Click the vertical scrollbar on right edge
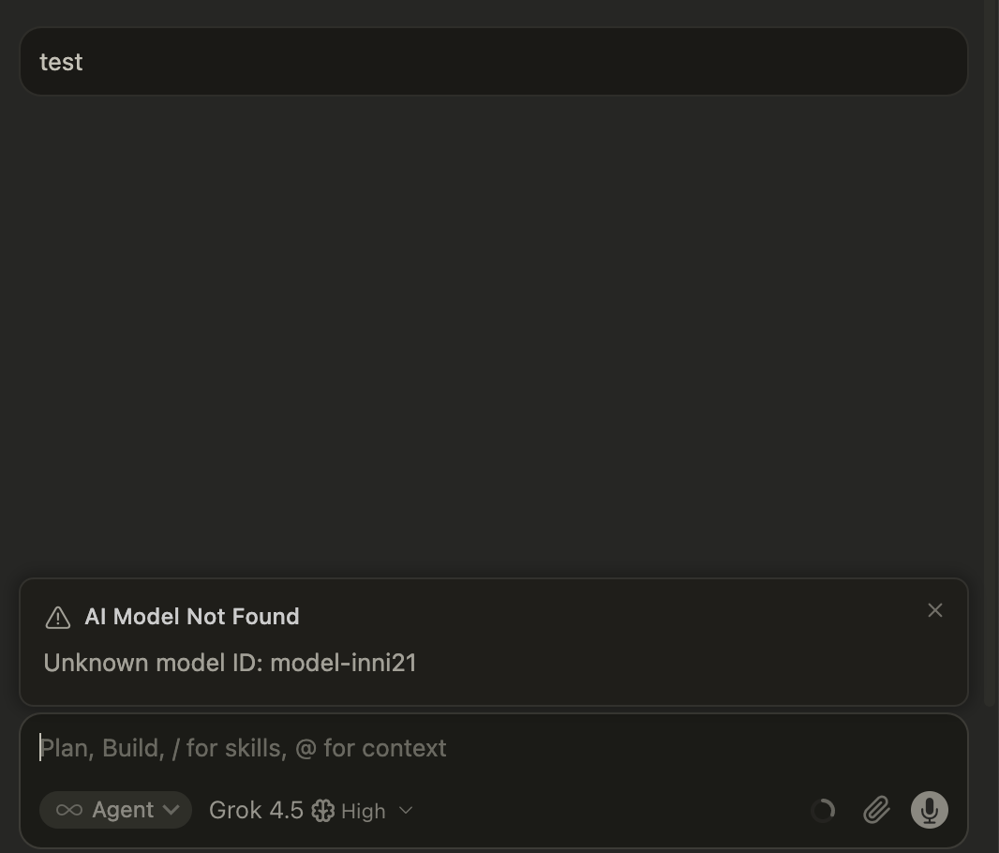This screenshot has width=999, height=853. coord(991,351)
